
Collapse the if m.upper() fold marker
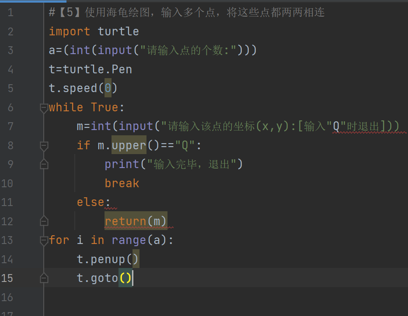click(44, 146)
